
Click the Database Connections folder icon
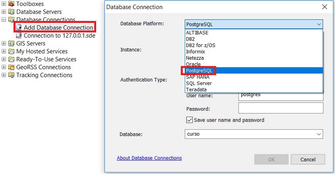click(11, 19)
